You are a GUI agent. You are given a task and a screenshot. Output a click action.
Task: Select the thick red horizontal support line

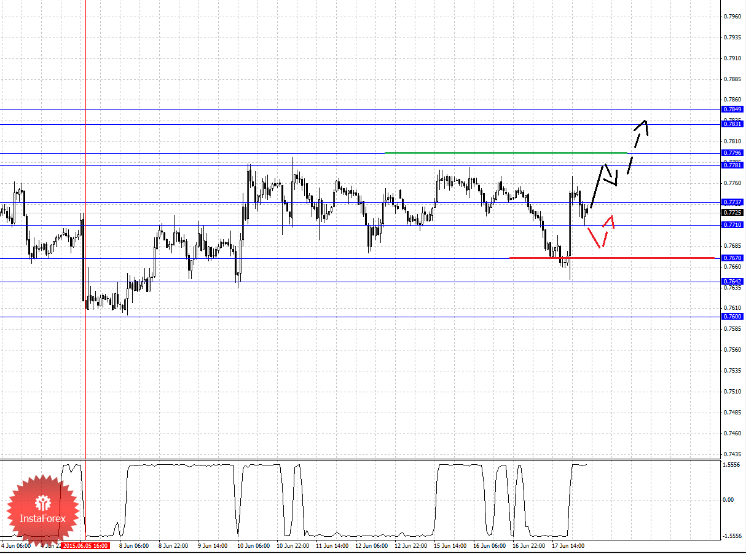point(612,257)
